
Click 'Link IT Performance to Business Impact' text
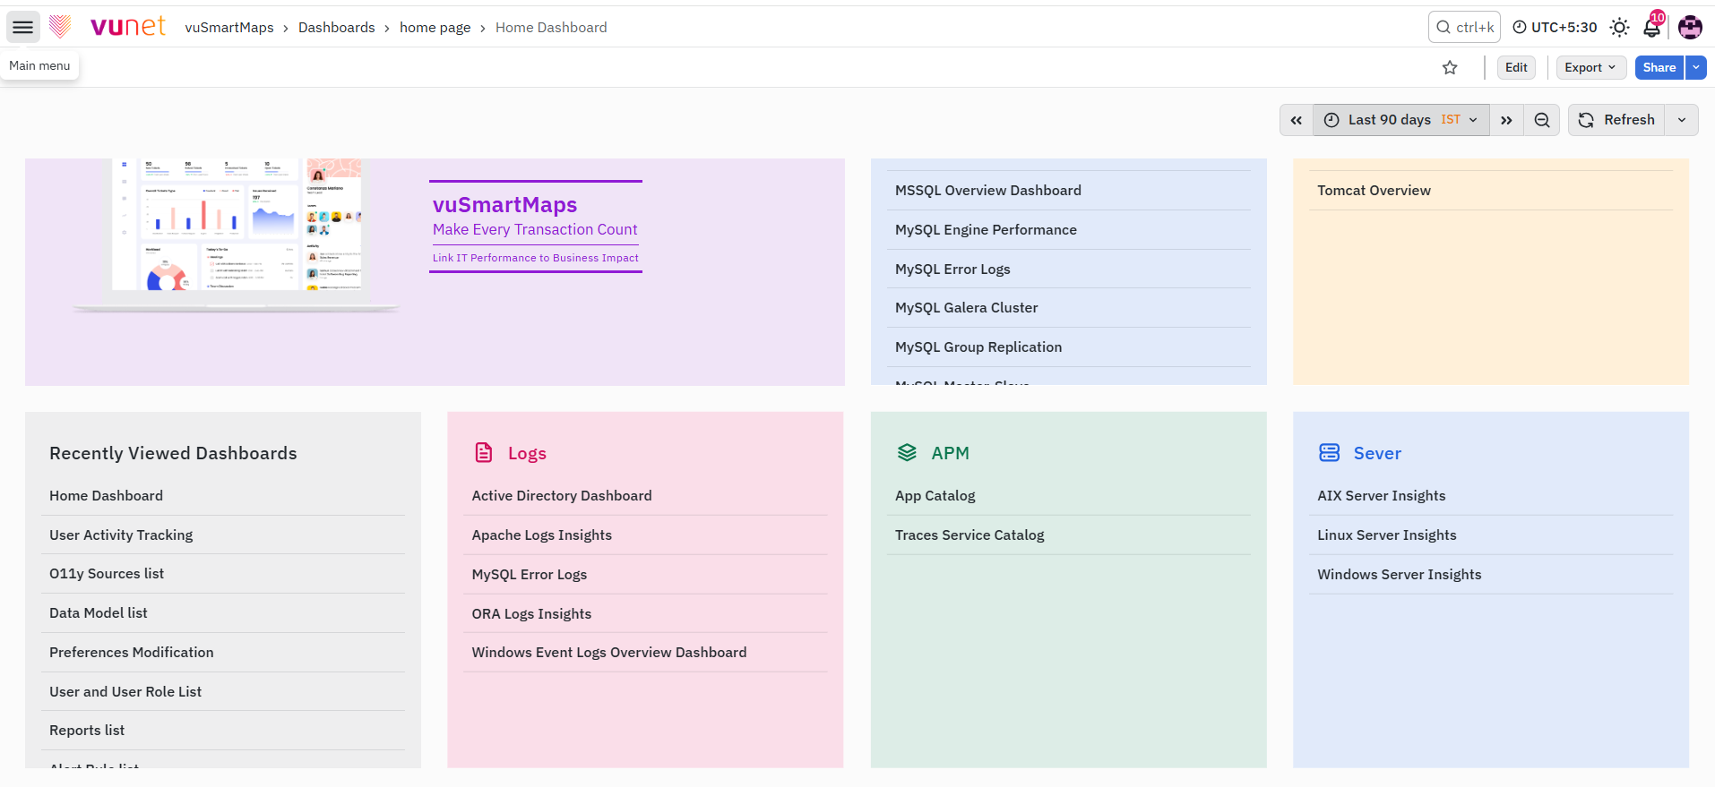[x=536, y=258]
